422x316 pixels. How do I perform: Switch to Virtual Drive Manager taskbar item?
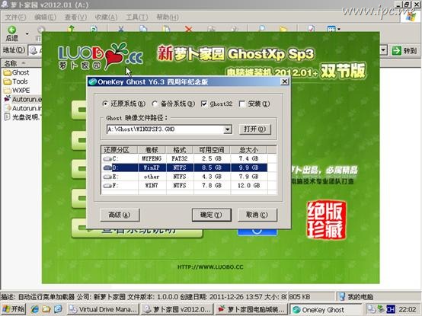pyautogui.click(x=103, y=310)
